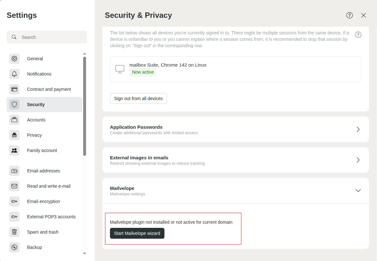Collapse the Mailvelope section

358,191
